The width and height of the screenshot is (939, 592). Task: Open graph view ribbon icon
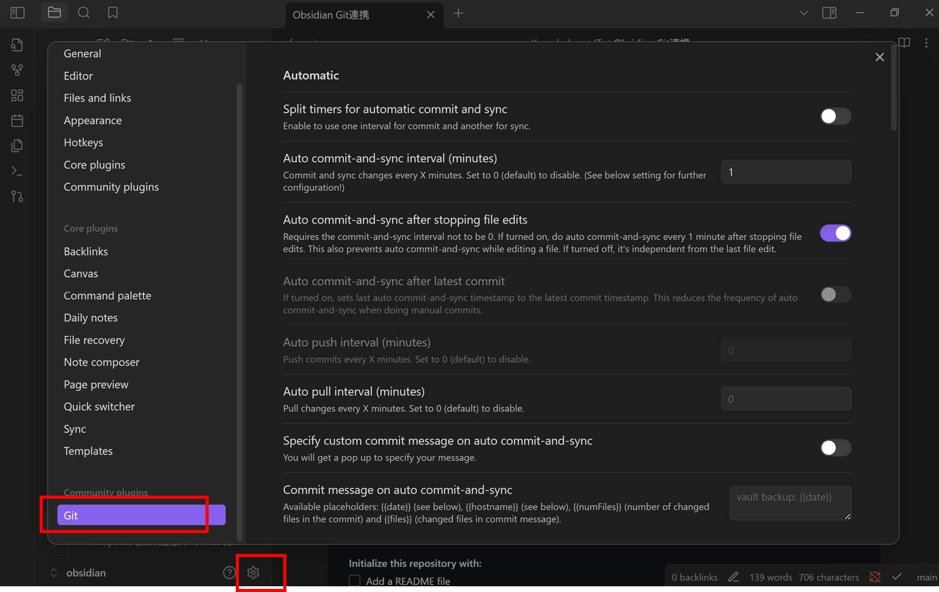(17, 70)
